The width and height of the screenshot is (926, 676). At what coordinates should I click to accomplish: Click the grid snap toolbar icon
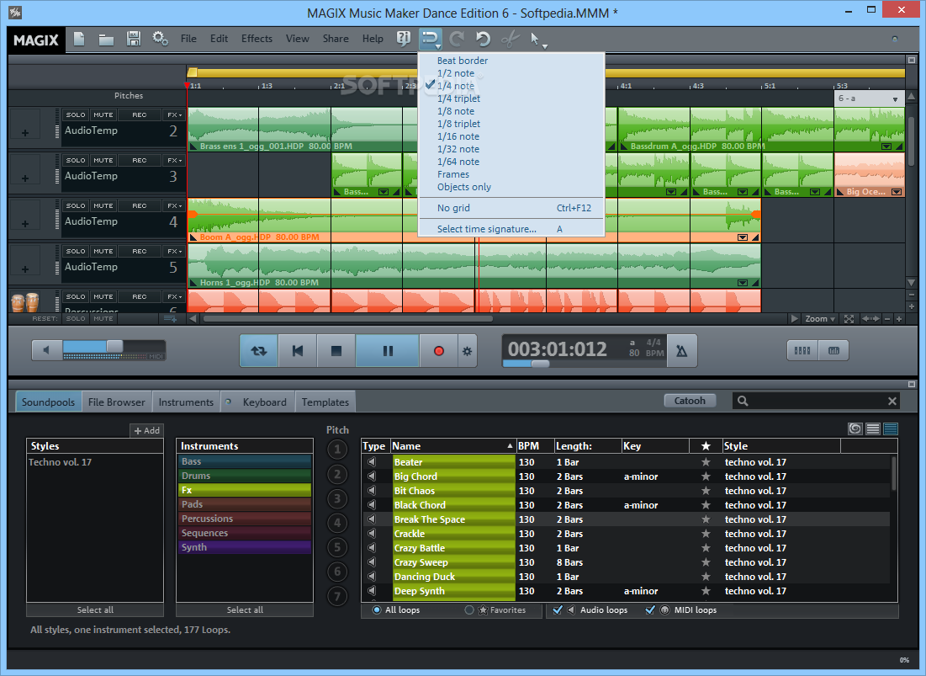tap(431, 40)
